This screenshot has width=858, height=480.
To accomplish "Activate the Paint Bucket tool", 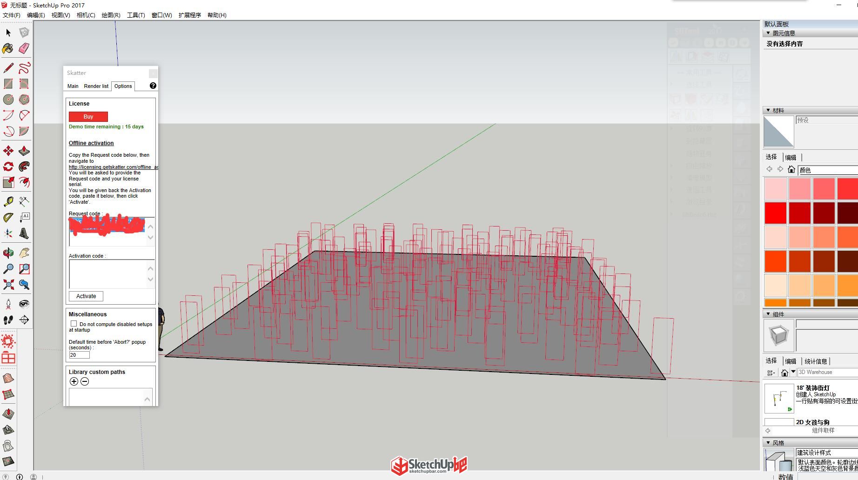I will [x=8, y=48].
